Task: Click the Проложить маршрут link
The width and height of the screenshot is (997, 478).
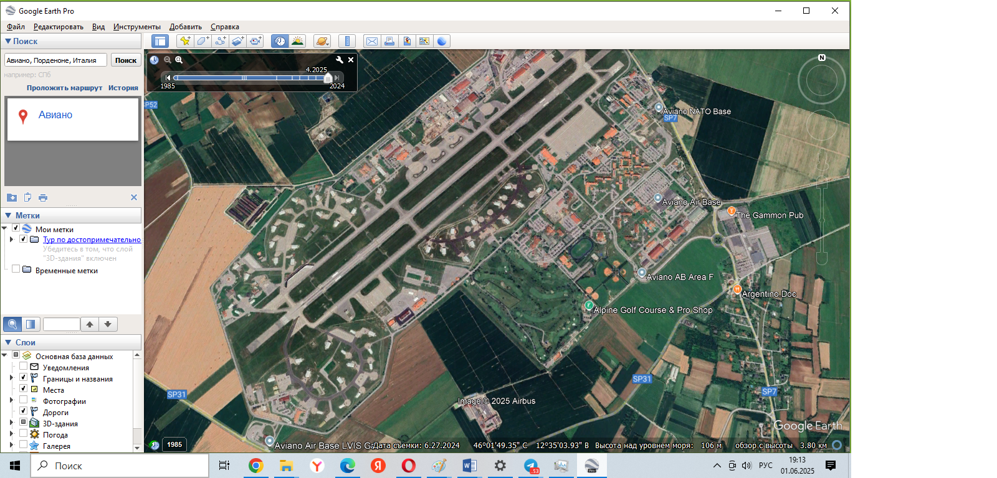Action: coord(64,88)
